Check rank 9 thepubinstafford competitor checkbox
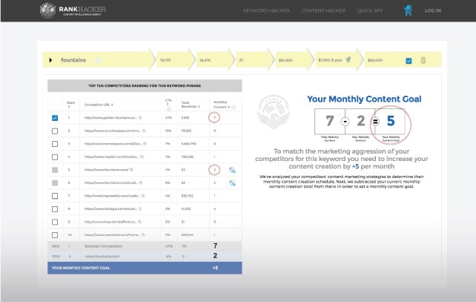 click(55, 222)
